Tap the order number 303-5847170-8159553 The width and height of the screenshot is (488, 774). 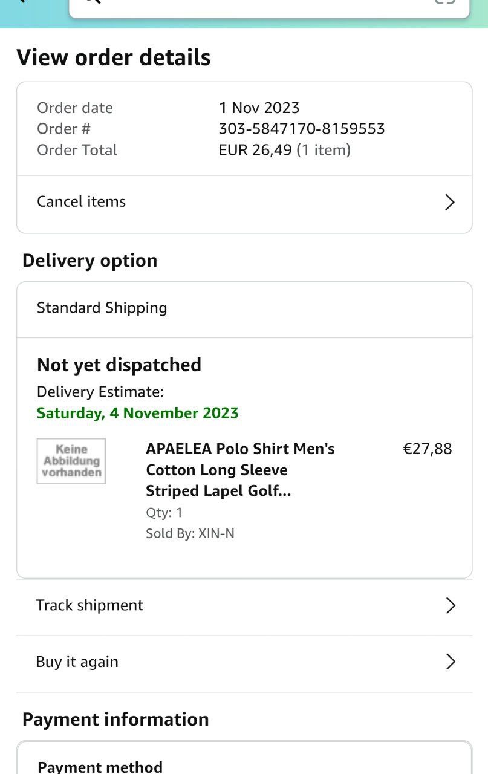pos(302,129)
